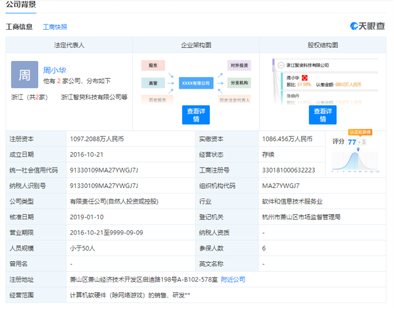394x311 pixels.
Task: Click the 周 avatar tile
Action: [24, 75]
